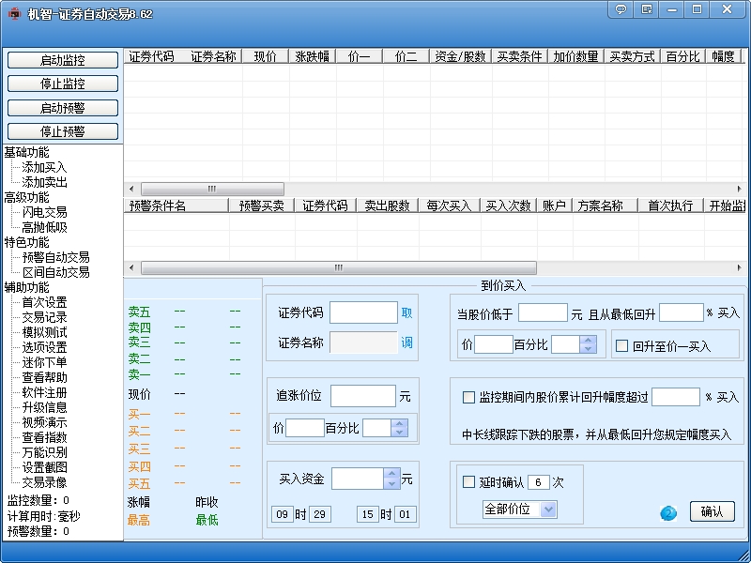Check the 延时确认 checkbox
The width and height of the screenshot is (751, 563).
[x=468, y=481]
